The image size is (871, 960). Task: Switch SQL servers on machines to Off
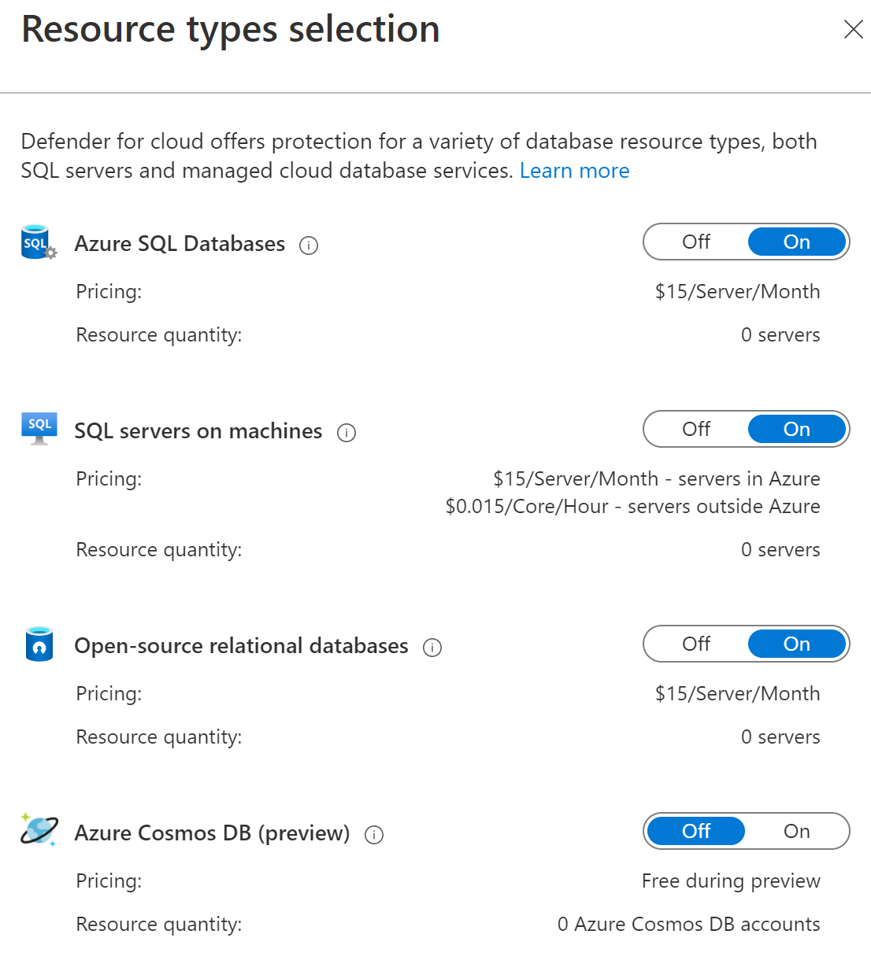(696, 430)
